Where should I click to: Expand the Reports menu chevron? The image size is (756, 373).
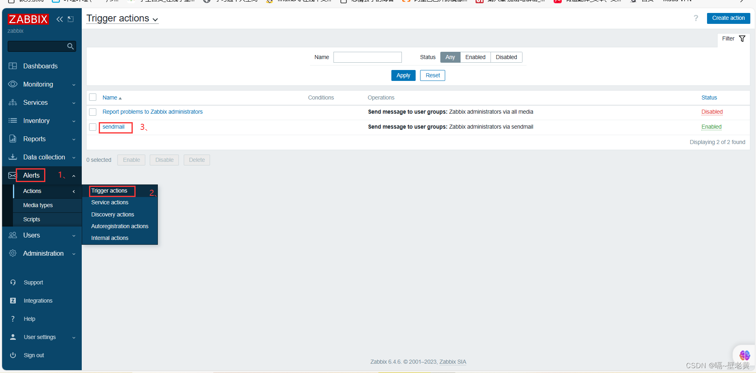point(74,139)
